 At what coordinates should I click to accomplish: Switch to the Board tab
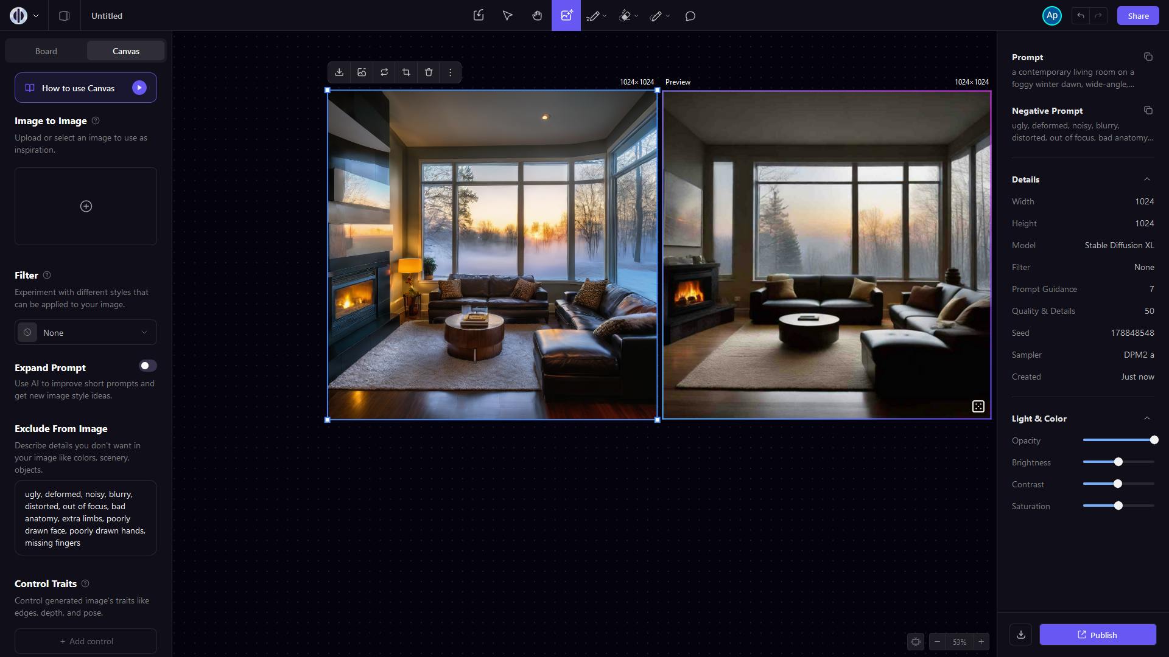click(x=46, y=51)
